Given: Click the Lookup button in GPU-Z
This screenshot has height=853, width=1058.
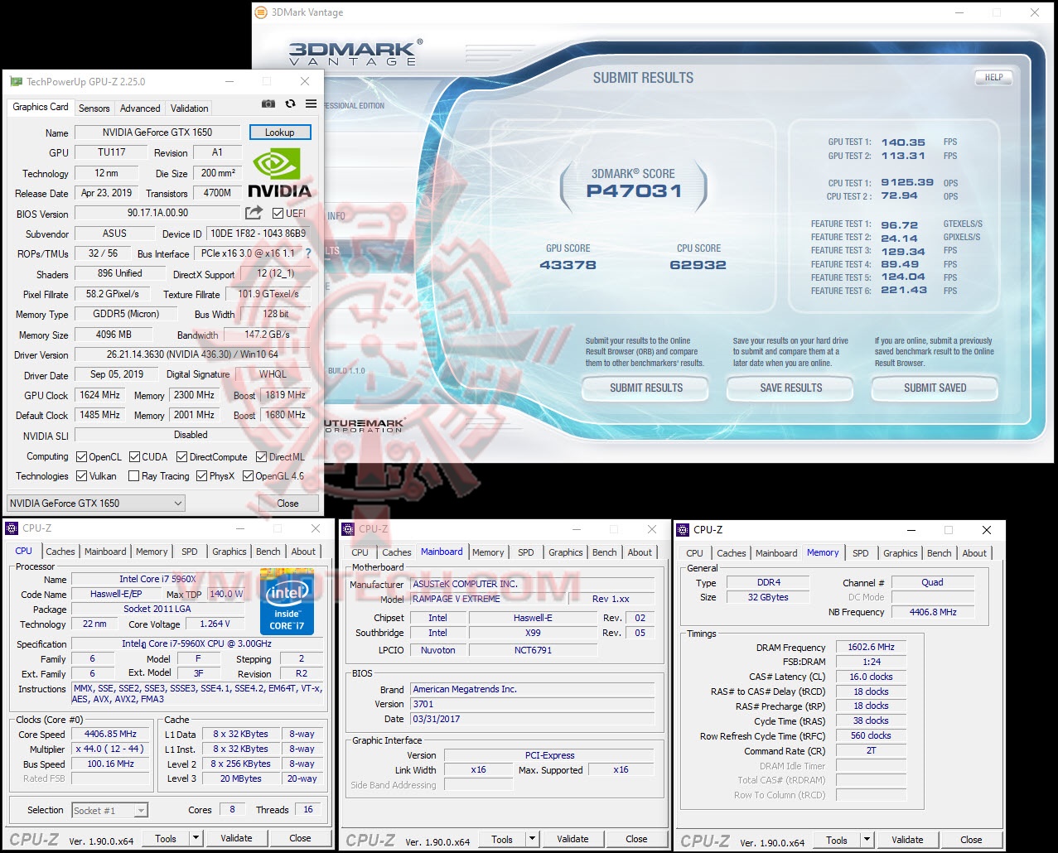Looking at the screenshot, I should pyautogui.click(x=280, y=133).
